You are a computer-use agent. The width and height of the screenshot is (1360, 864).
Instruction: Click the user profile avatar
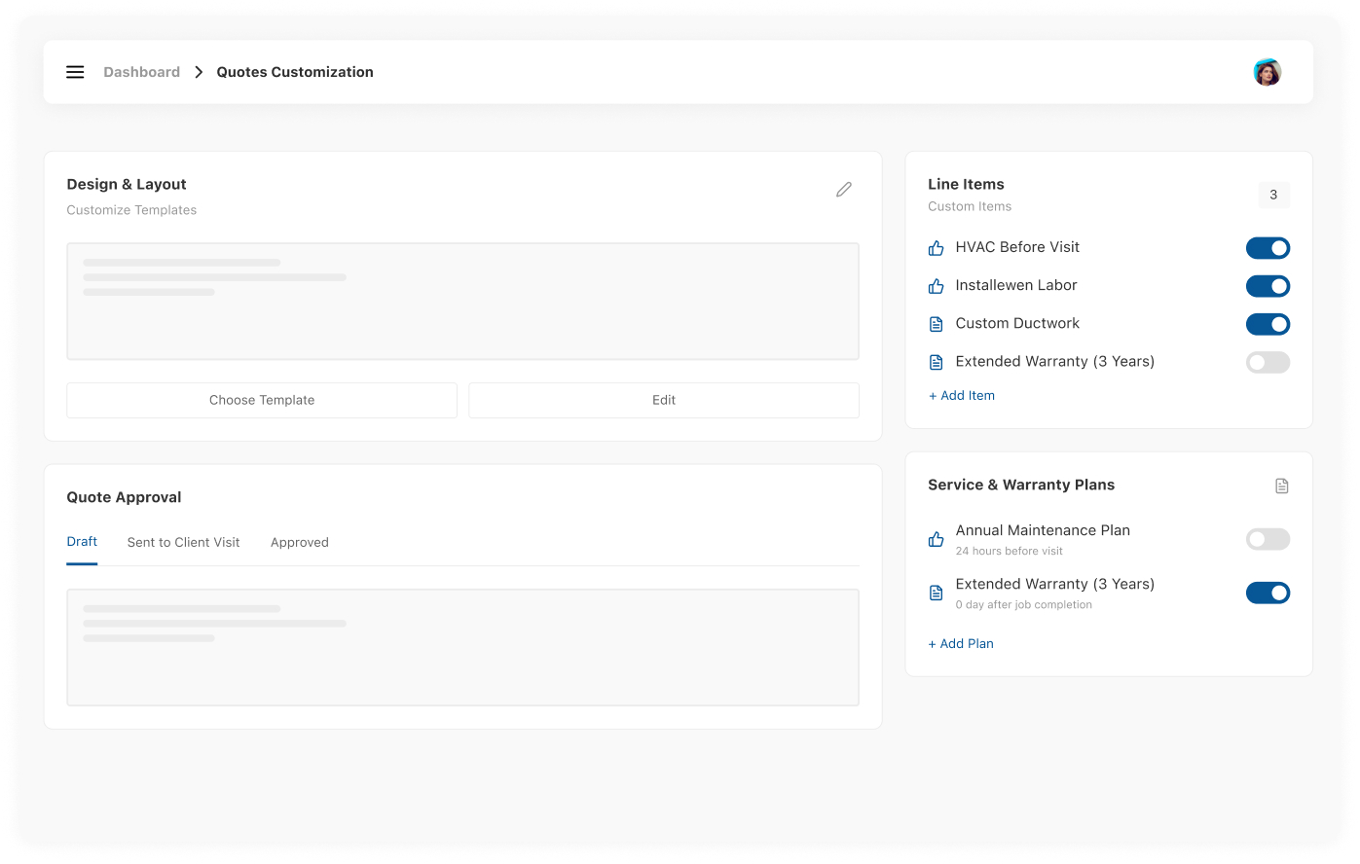[x=1267, y=72]
